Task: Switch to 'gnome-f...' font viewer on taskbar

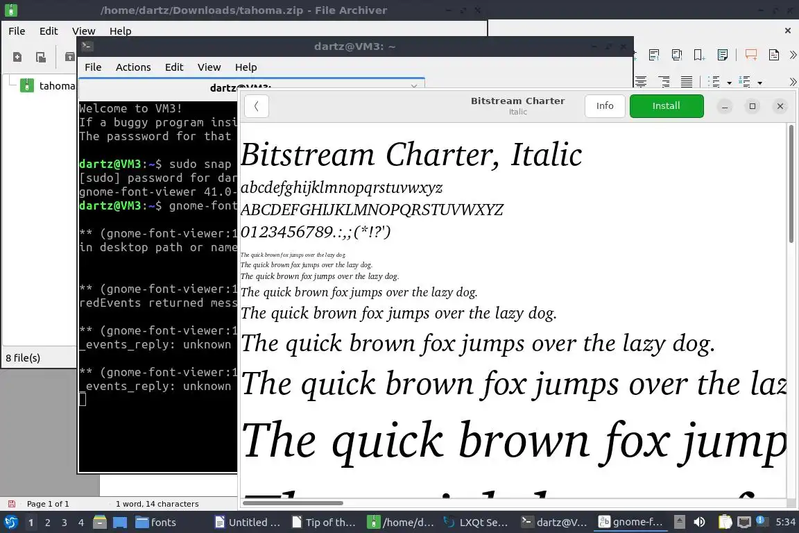Action: click(631, 523)
